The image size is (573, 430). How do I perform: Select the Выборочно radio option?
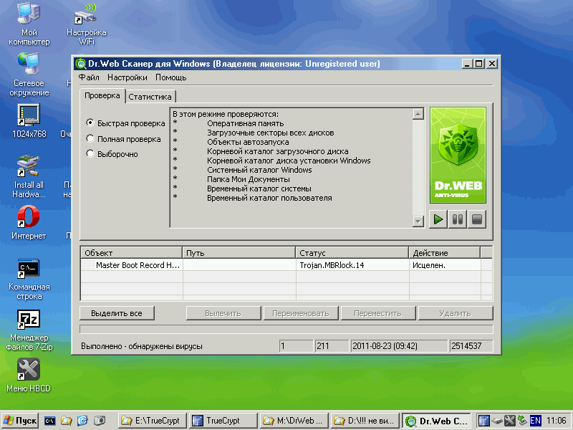112,154
